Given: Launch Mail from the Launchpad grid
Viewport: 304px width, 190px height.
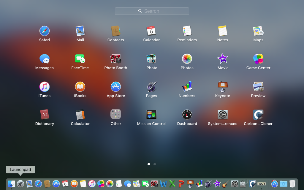Looking at the screenshot, I should point(80,31).
